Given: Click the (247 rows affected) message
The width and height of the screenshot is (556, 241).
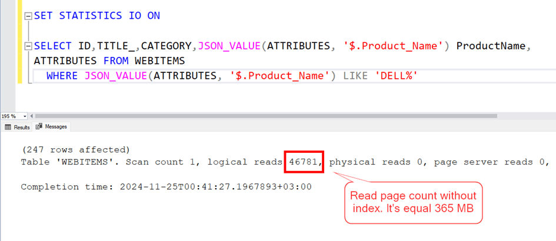Looking at the screenshot, I should (x=75, y=149).
